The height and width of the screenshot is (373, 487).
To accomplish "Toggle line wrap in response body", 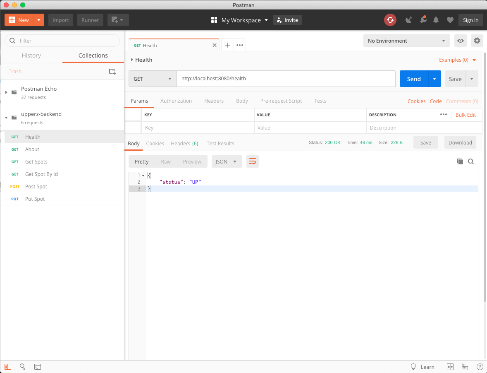I will point(253,161).
